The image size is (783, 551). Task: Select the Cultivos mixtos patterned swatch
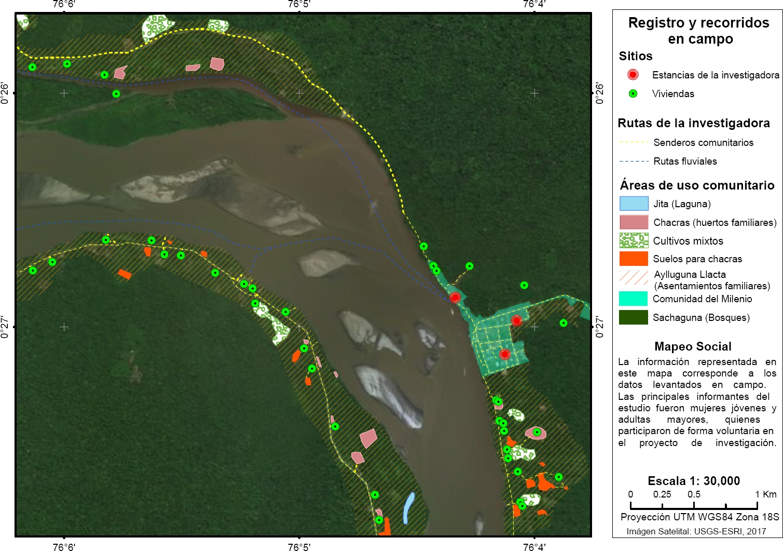[634, 240]
